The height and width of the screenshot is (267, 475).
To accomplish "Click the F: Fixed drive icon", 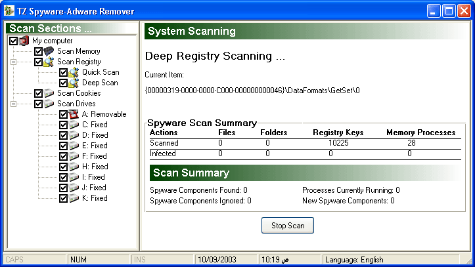I will coord(74,156).
